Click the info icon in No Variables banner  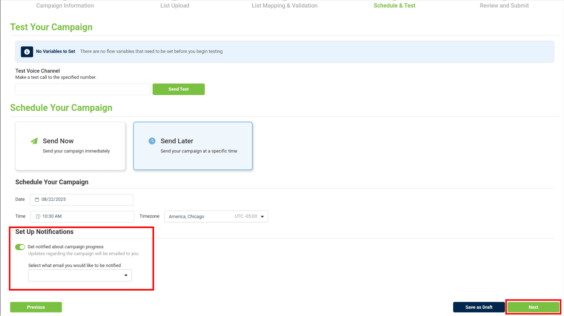point(27,51)
